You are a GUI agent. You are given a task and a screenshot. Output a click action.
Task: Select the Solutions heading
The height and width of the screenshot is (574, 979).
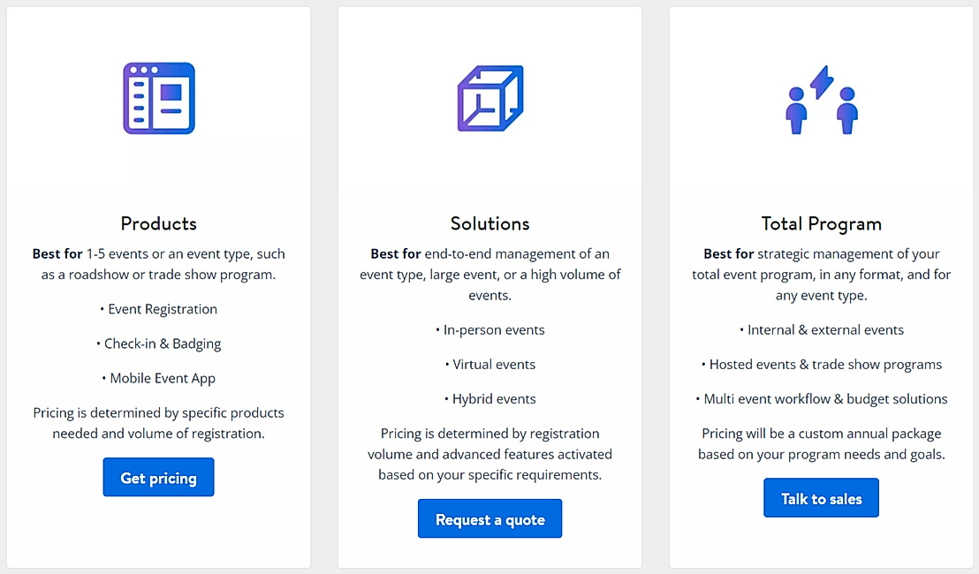tap(489, 223)
